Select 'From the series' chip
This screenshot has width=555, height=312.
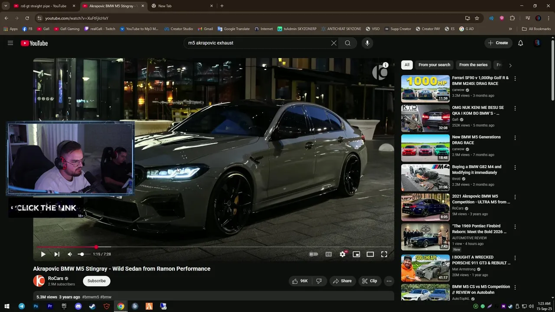coord(473,65)
